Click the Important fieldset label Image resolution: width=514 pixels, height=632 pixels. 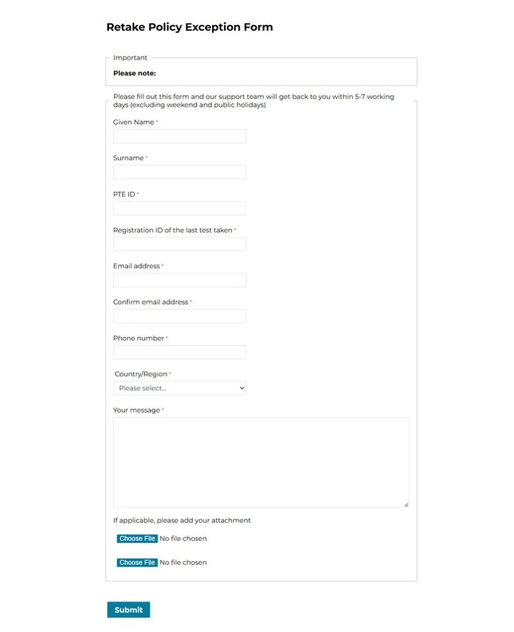click(x=130, y=57)
